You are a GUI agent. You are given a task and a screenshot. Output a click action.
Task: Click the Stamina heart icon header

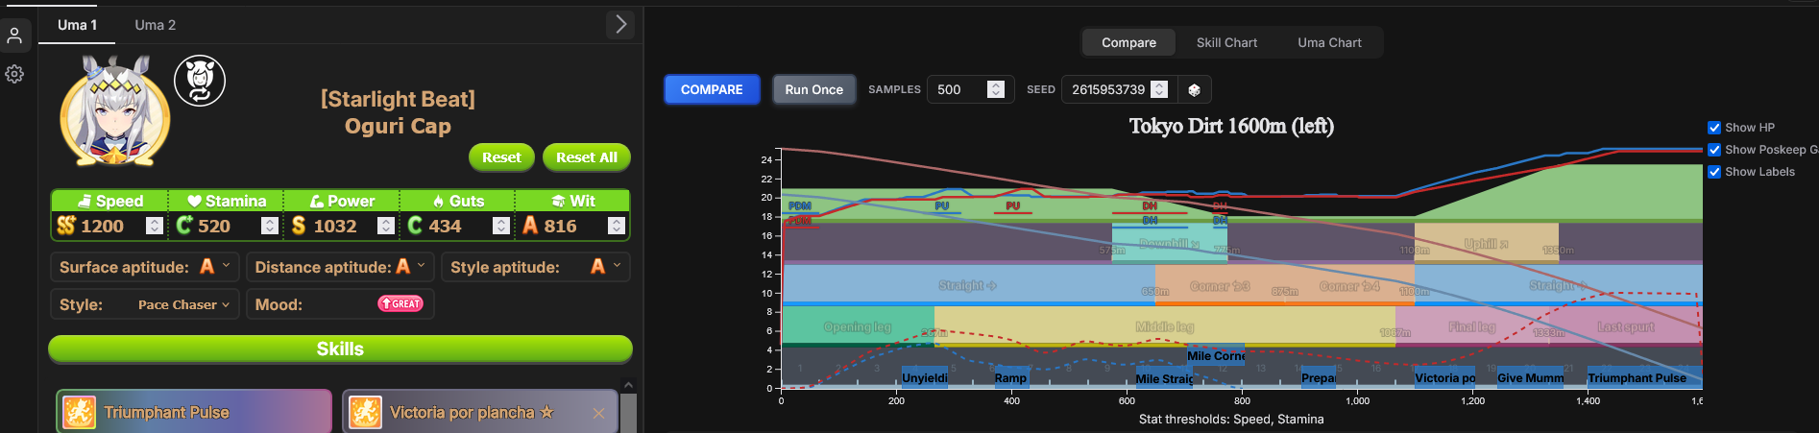pos(194,201)
